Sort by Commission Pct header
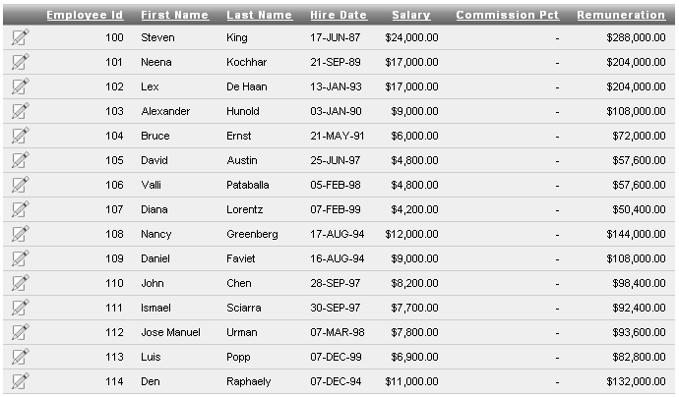 click(507, 15)
